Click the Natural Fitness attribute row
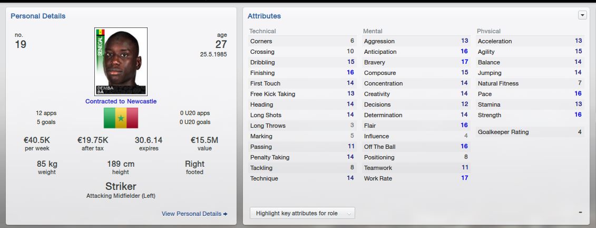The width and height of the screenshot is (596, 228). point(530,83)
